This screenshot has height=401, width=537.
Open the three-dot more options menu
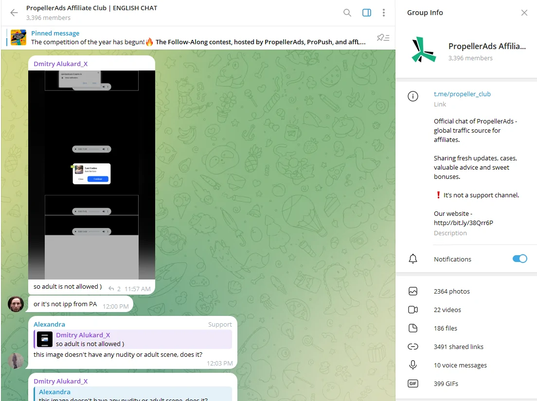(384, 13)
